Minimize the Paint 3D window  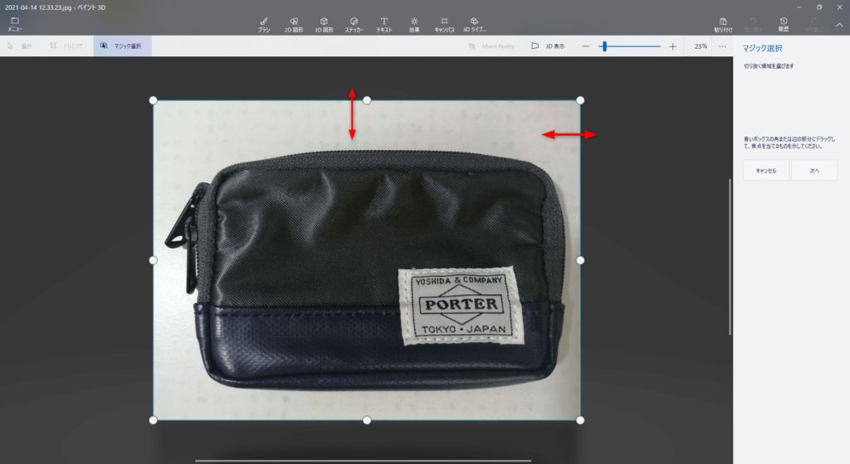[799, 7]
